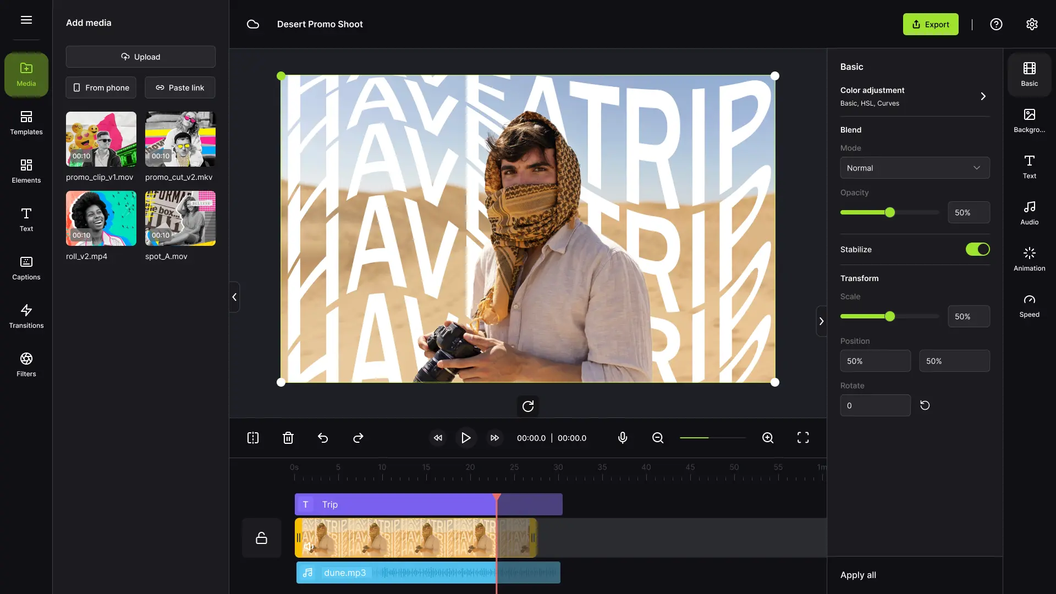Play the video preview
Viewport: 1056px width, 594px height.
[x=466, y=438]
